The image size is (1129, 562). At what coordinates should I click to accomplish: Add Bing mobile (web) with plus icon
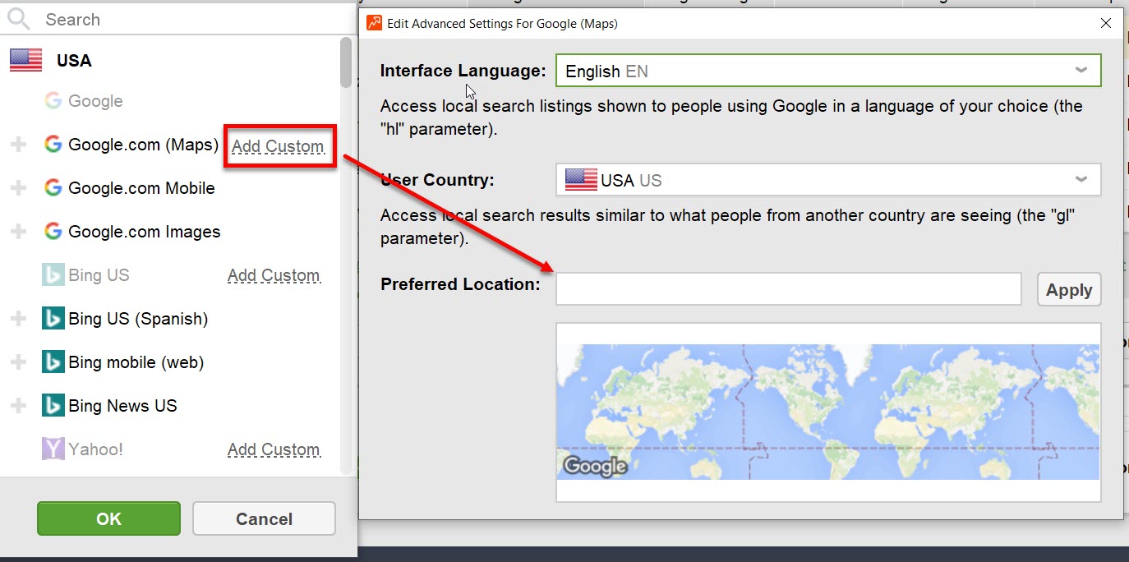tap(18, 362)
